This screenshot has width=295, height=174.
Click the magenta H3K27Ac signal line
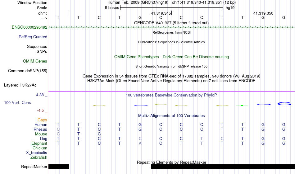pos(171,92)
